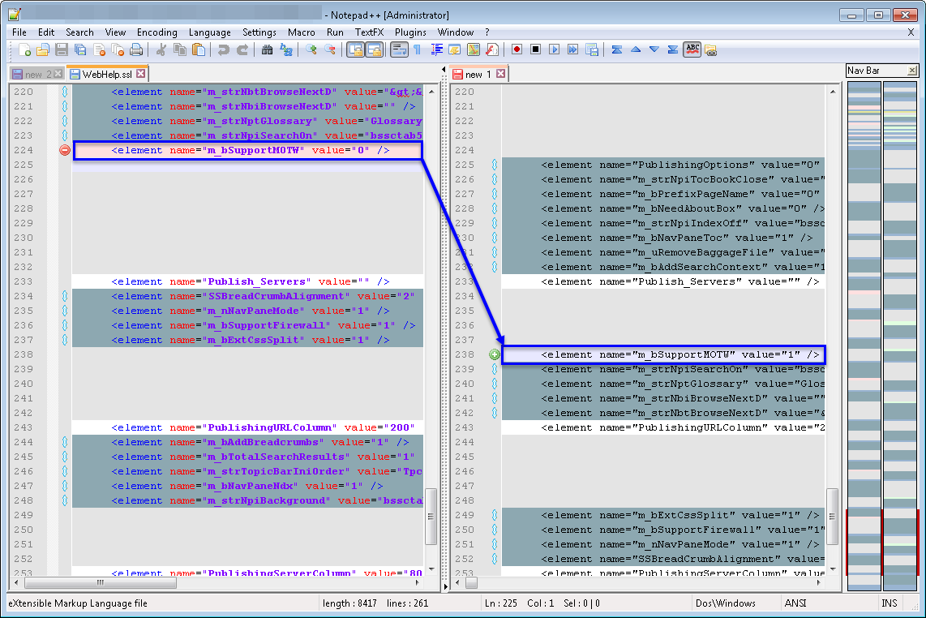The width and height of the screenshot is (926, 618).
Task: Zoom in on the document text
Action: (311, 49)
